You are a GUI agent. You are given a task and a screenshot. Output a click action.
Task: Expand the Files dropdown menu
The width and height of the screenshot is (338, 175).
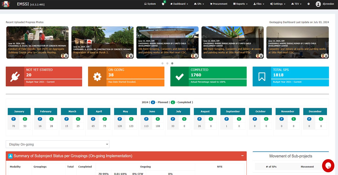coord(259,4)
